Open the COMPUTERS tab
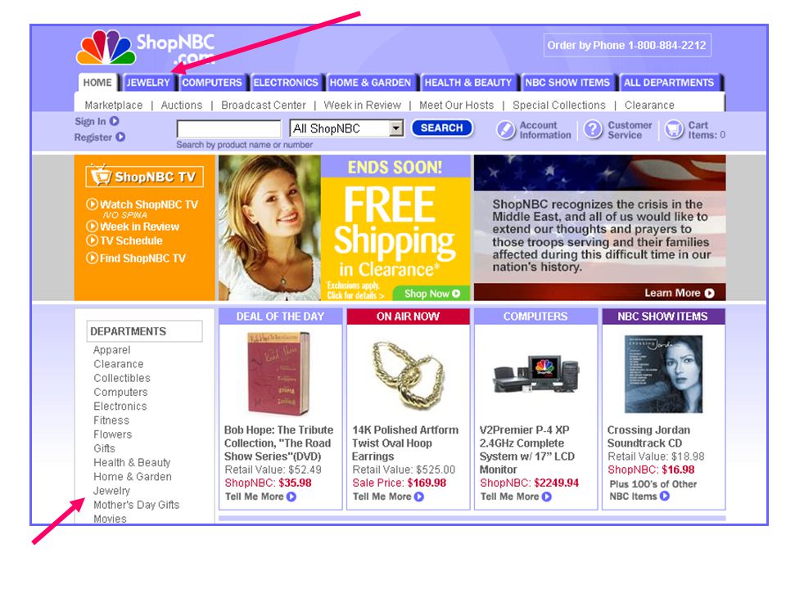 point(212,83)
